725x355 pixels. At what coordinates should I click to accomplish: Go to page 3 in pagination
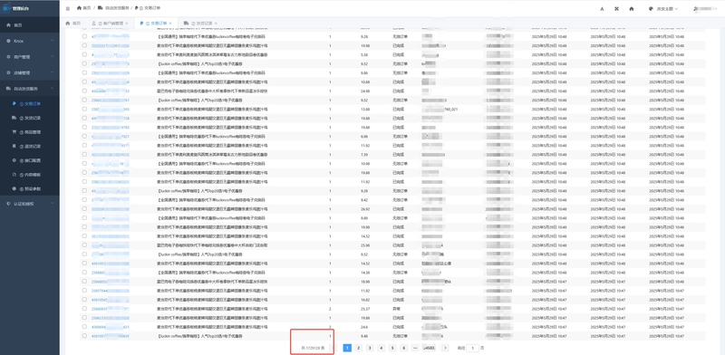370,348
